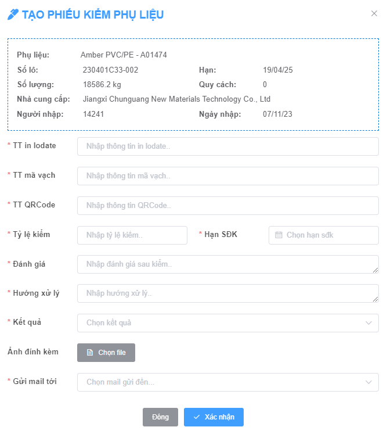387x434 pixels.
Task: Click the checkmark icon on Xác nhận button
Action: tap(197, 417)
